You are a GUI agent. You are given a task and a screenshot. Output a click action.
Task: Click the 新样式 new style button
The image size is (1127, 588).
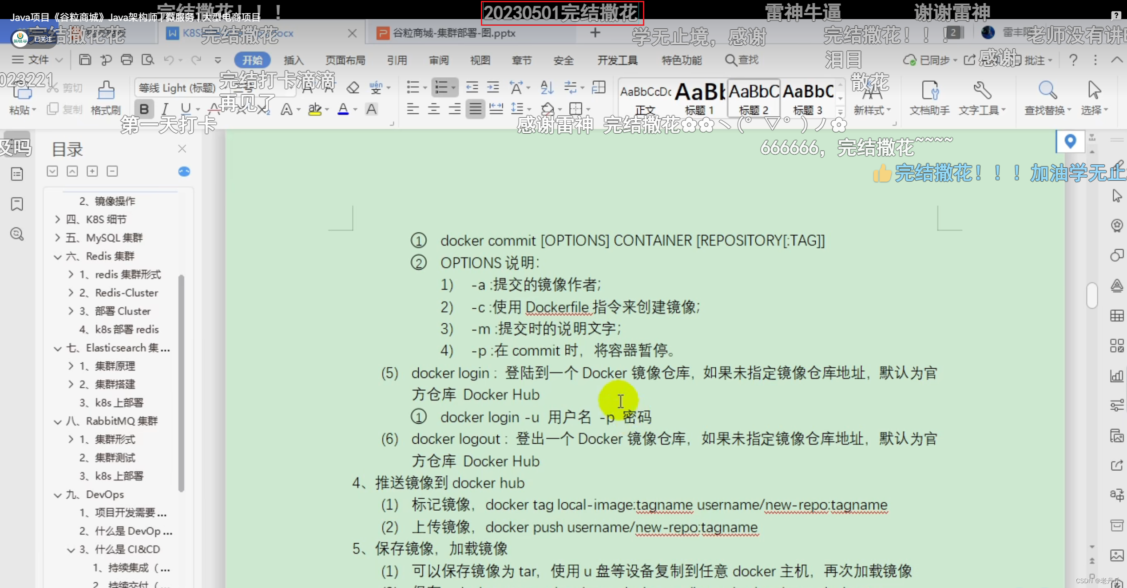click(x=871, y=98)
